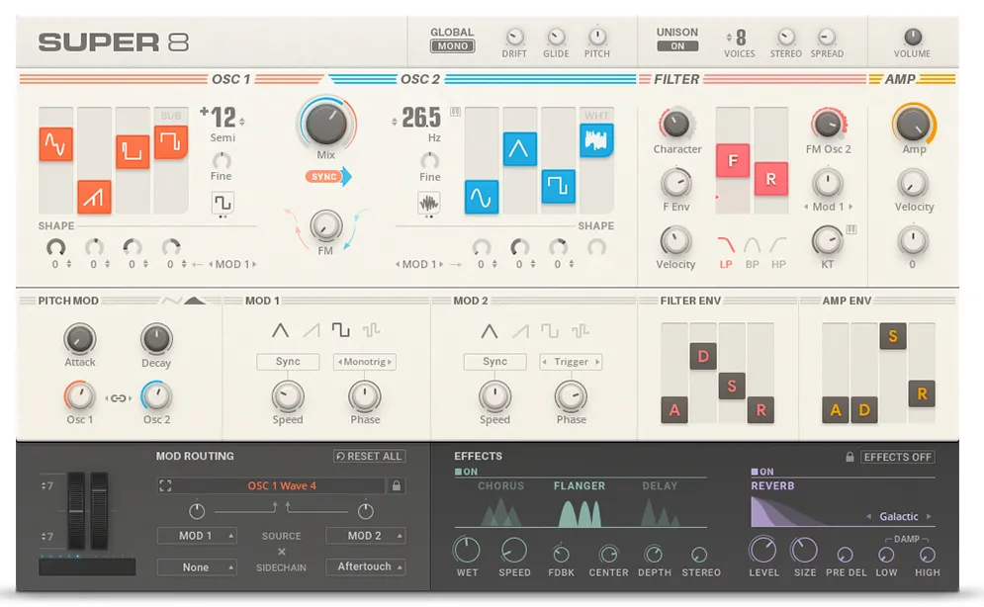The width and height of the screenshot is (984, 607).
Task: Switch to the DELAY effect tab
Action: (660, 485)
